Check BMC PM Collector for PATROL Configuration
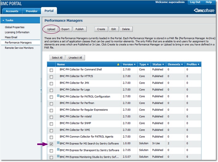The height and width of the screenshot is (162, 218). pyautogui.click(x=51, y=97)
